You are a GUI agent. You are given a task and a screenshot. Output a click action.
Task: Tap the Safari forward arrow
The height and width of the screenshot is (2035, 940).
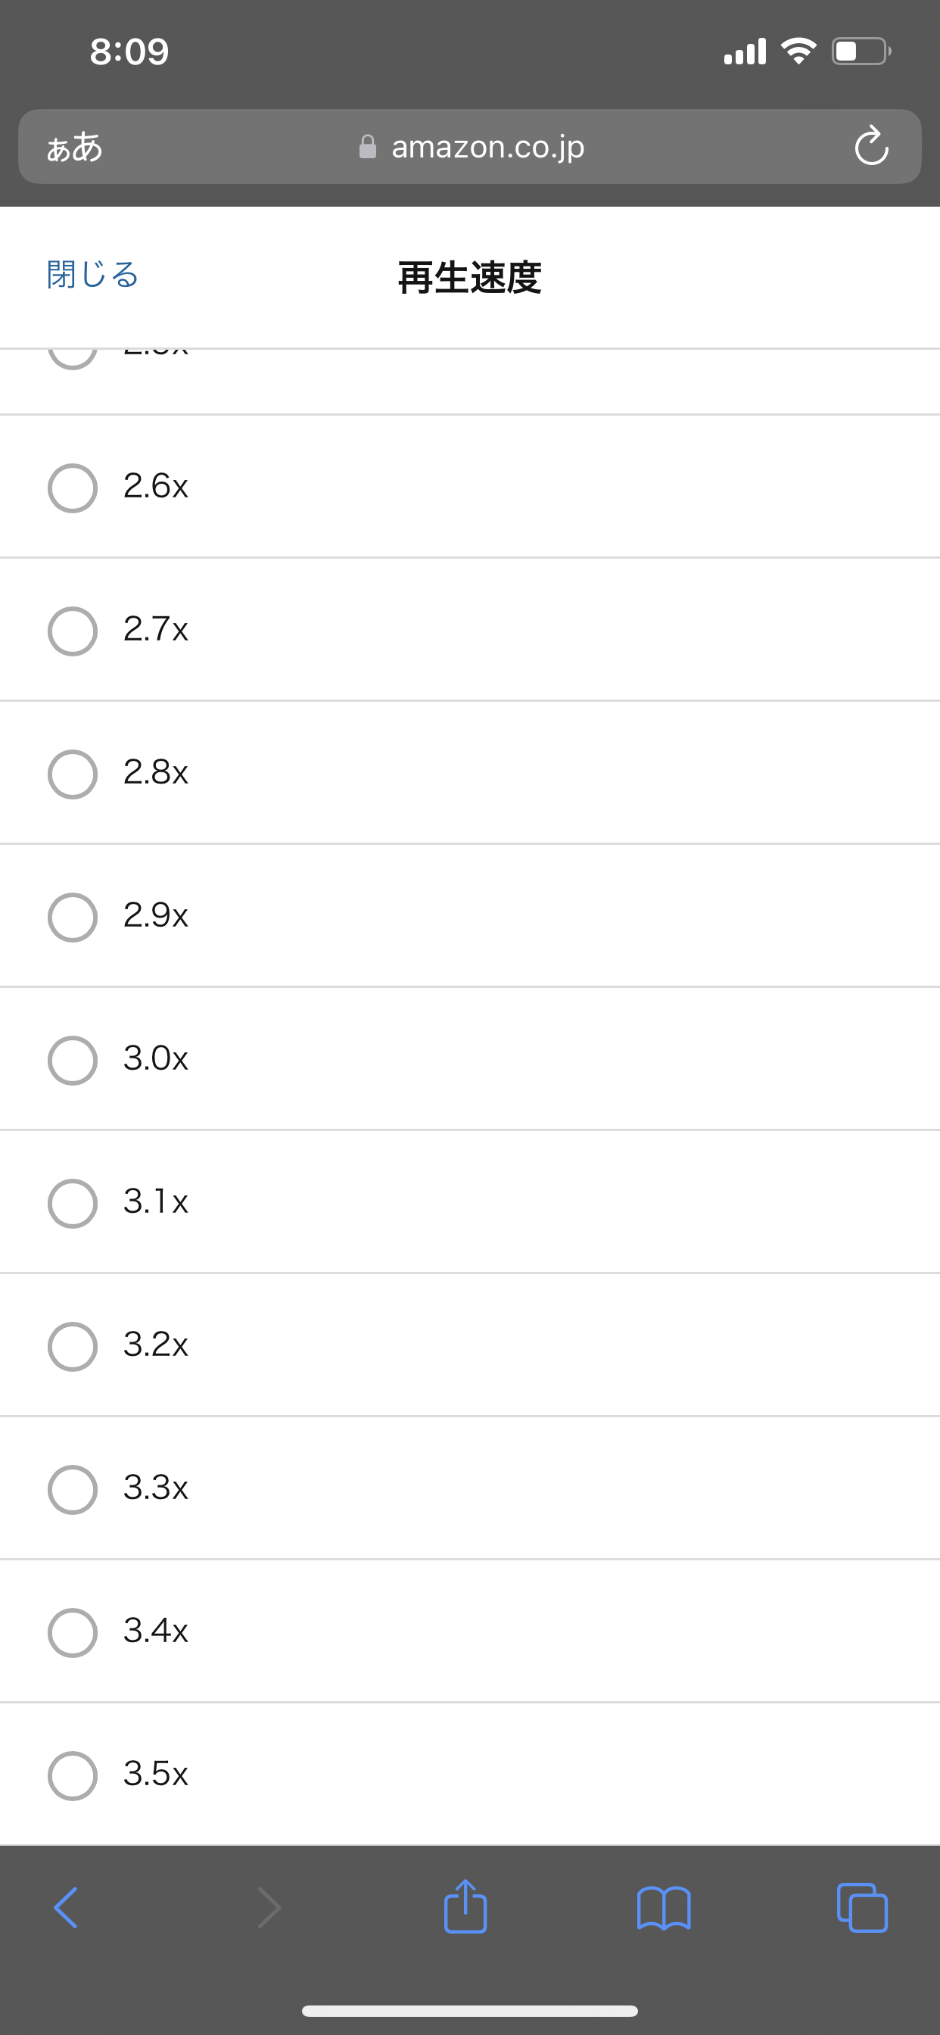(x=269, y=1908)
